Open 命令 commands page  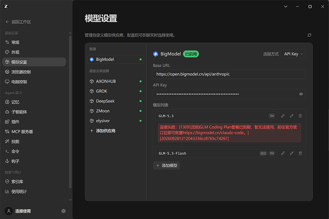tap(34, 151)
